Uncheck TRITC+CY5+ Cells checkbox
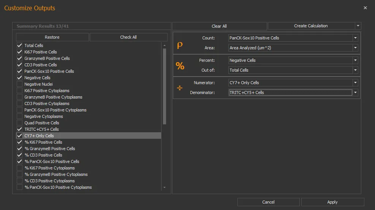Viewport: 375px width, 210px height. point(20,129)
